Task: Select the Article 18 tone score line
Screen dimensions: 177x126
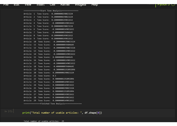Action: coord(49,67)
